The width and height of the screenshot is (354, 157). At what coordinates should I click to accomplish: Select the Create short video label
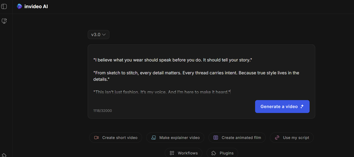point(120,138)
